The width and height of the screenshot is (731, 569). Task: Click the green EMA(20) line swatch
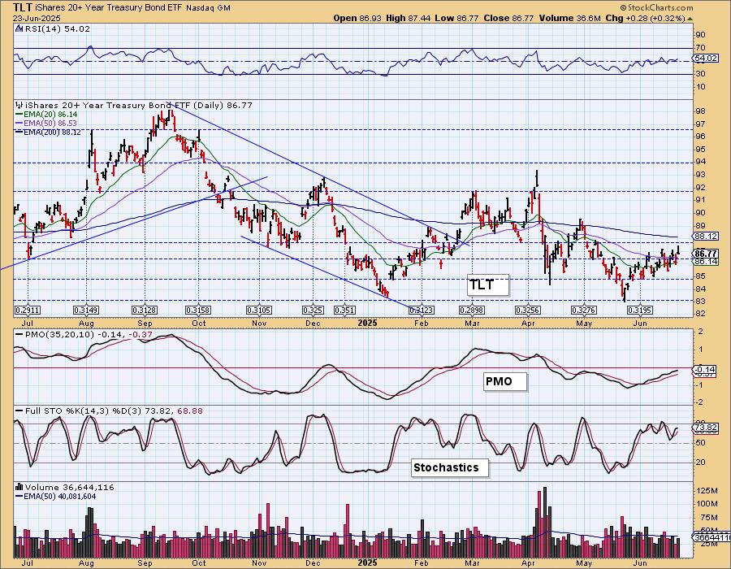point(19,115)
